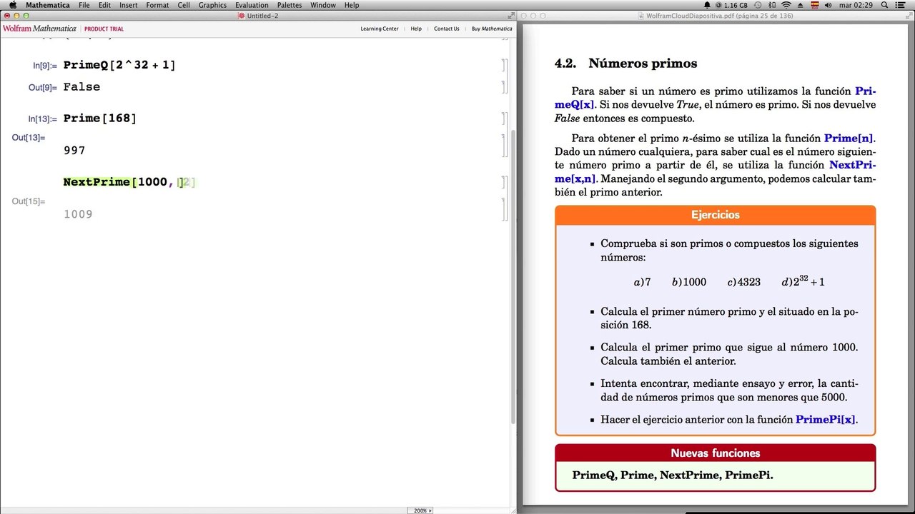Select the cell bracket of False output
This screenshot has height=514, width=915.
coord(503,87)
